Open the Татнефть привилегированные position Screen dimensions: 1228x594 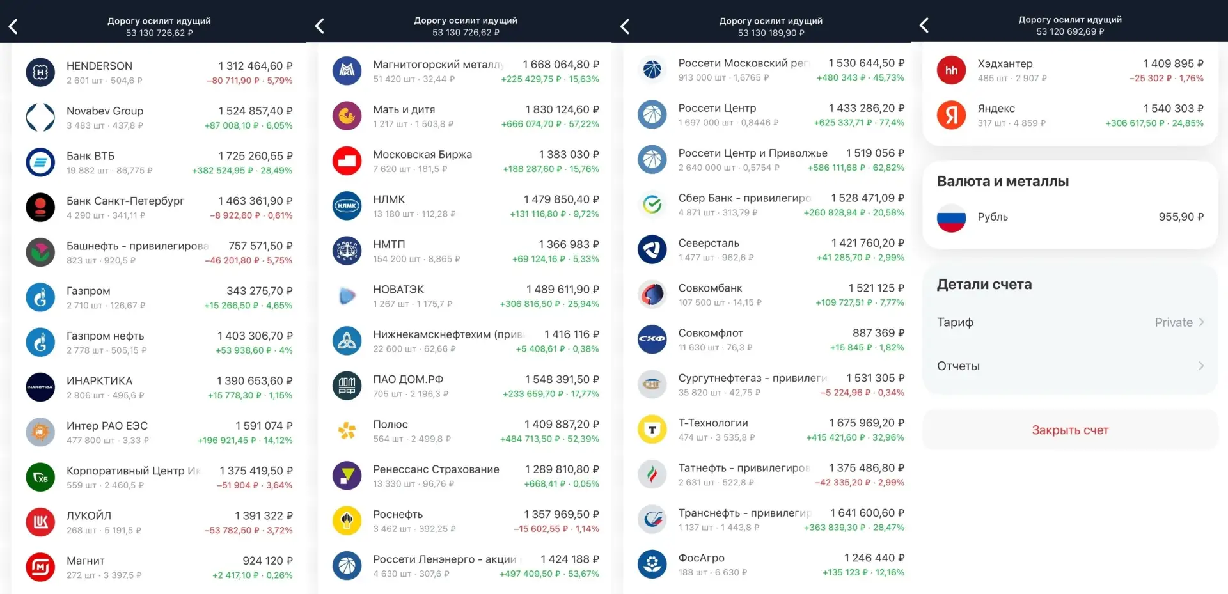coord(771,474)
